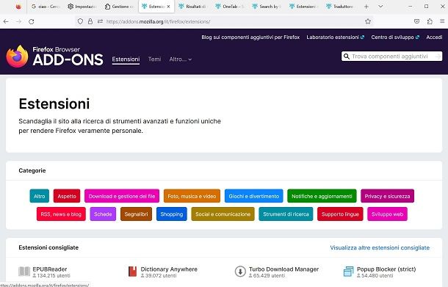Switch to the OneTab browser tab
This screenshot has width=448, height=287.
(x=229, y=7)
